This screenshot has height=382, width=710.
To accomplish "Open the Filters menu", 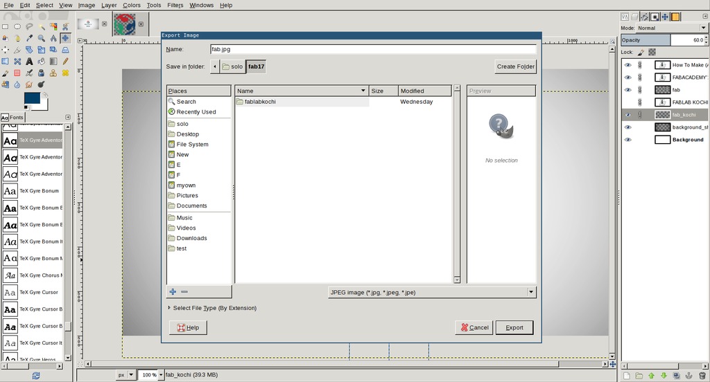I will click(x=175, y=5).
